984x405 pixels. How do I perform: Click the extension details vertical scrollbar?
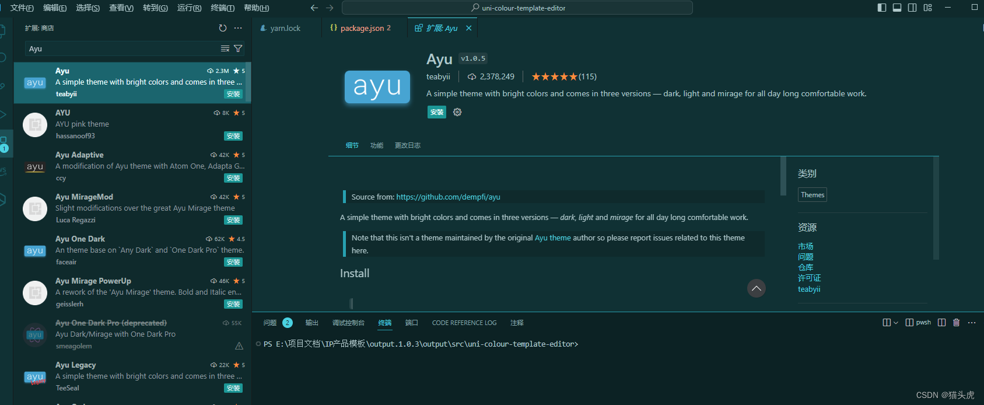(x=783, y=176)
